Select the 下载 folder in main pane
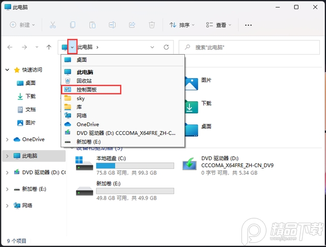Image resolution: width=326 pixels, height=247 pixels. coord(198,106)
